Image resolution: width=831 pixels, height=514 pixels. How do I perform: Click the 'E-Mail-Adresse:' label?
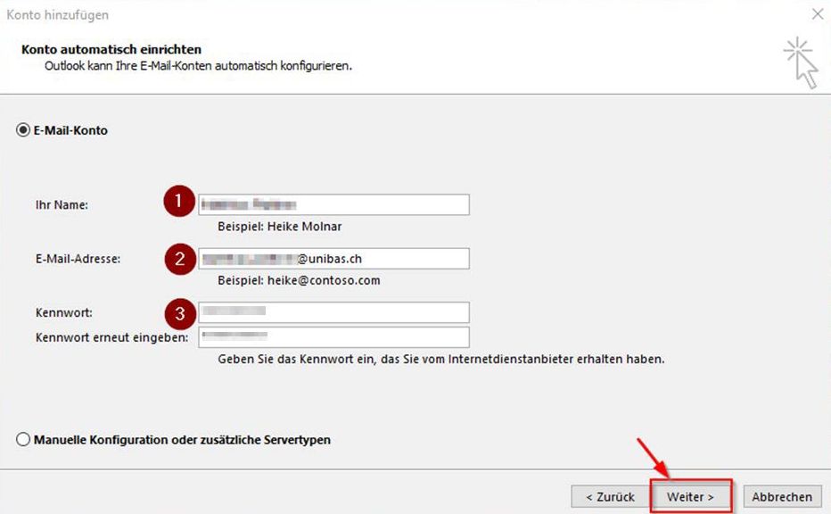click(78, 259)
